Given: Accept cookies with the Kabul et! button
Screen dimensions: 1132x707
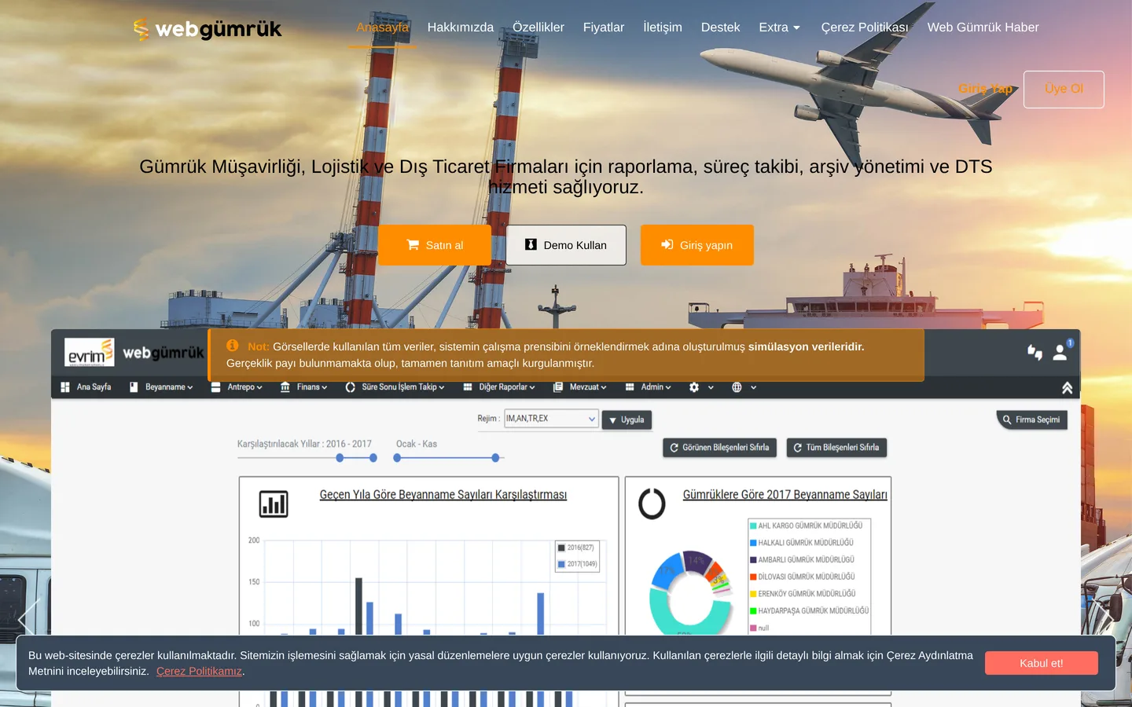Looking at the screenshot, I should [1042, 663].
